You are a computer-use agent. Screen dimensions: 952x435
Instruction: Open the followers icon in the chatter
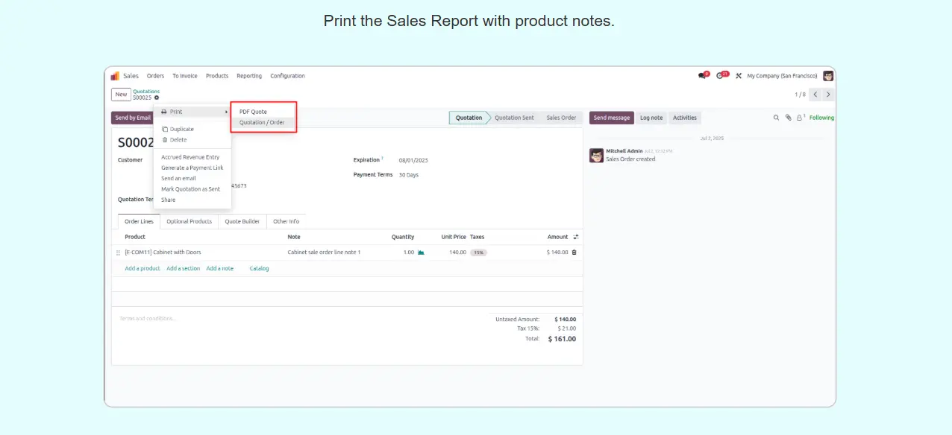(x=800, y=118)
